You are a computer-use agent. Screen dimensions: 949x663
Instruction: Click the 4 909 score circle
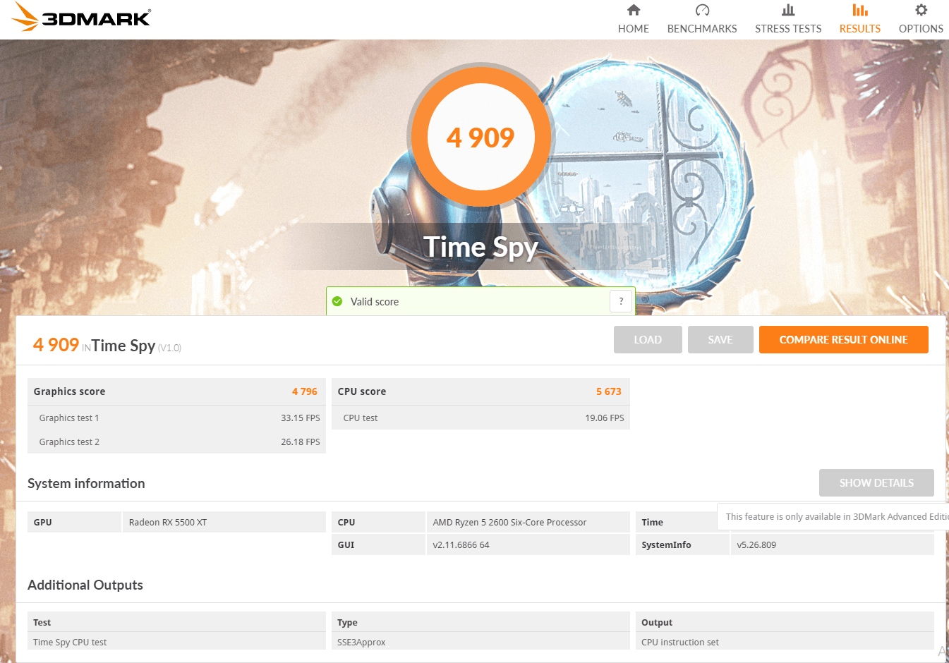tap(480, 138)
